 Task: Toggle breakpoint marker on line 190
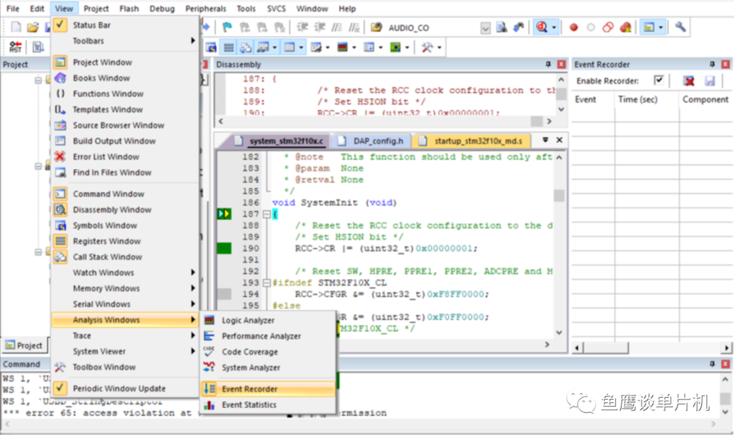[224, 248]
